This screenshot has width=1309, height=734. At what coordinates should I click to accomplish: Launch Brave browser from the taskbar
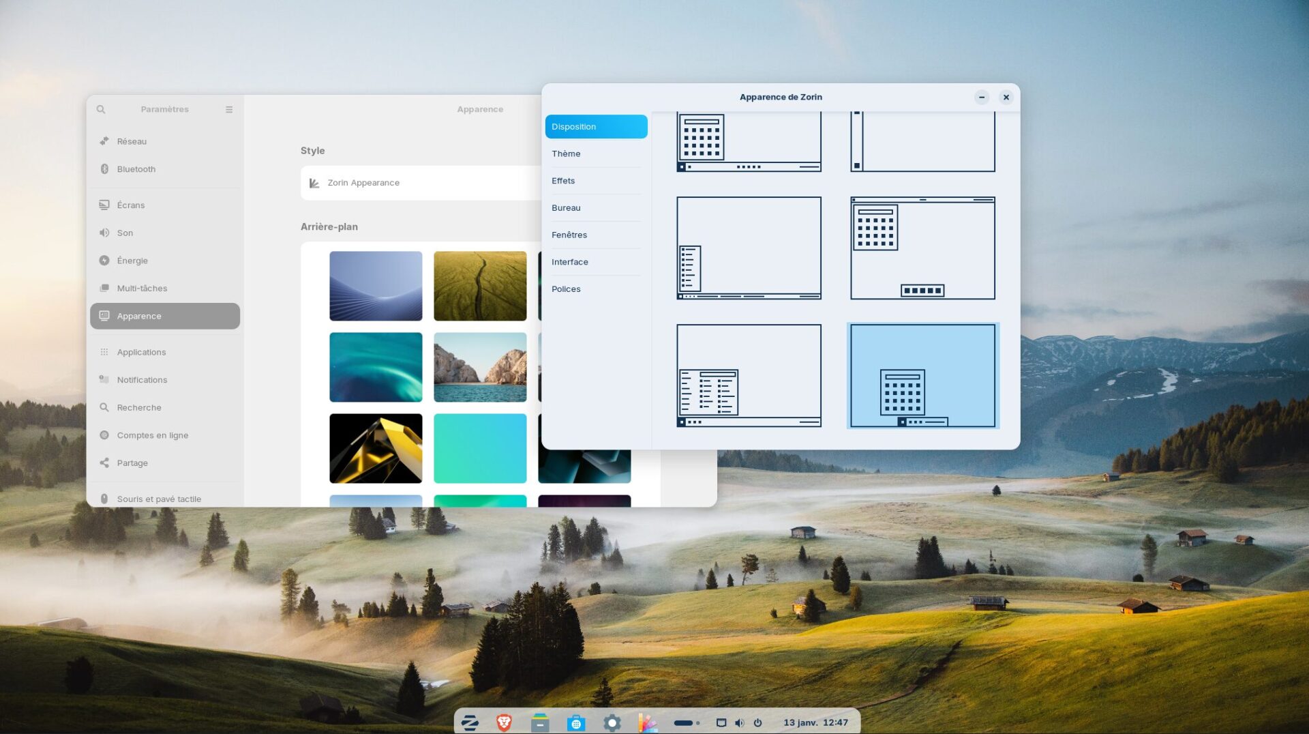[x=504, y=722]
